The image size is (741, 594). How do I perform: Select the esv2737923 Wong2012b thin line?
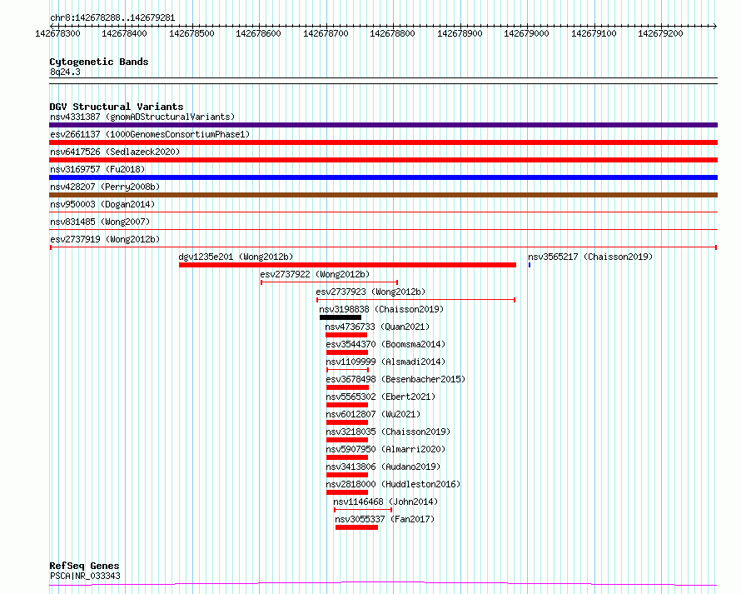click(x=415, y=300)
